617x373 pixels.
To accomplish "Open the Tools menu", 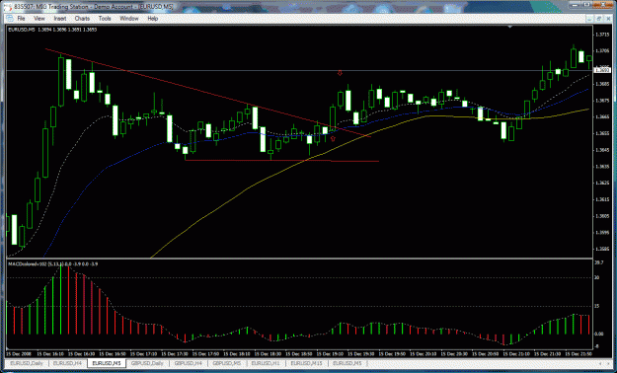I will (105, 19).
